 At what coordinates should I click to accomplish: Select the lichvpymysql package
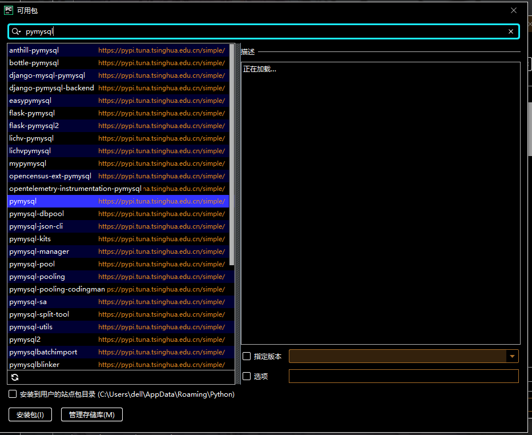pos(118,151)
